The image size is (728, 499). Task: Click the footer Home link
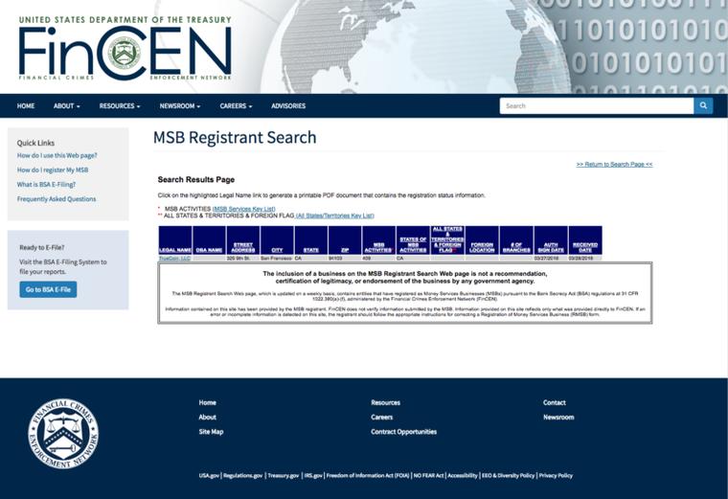(x=208, y=402)
